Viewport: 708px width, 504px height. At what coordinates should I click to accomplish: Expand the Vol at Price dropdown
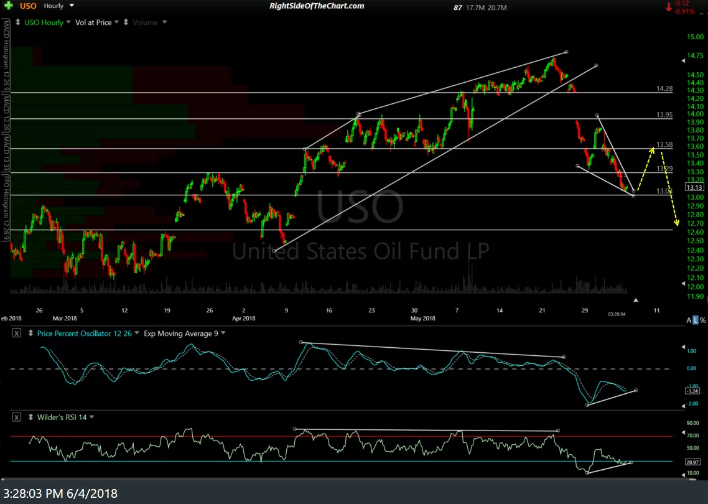click(116, 22)
